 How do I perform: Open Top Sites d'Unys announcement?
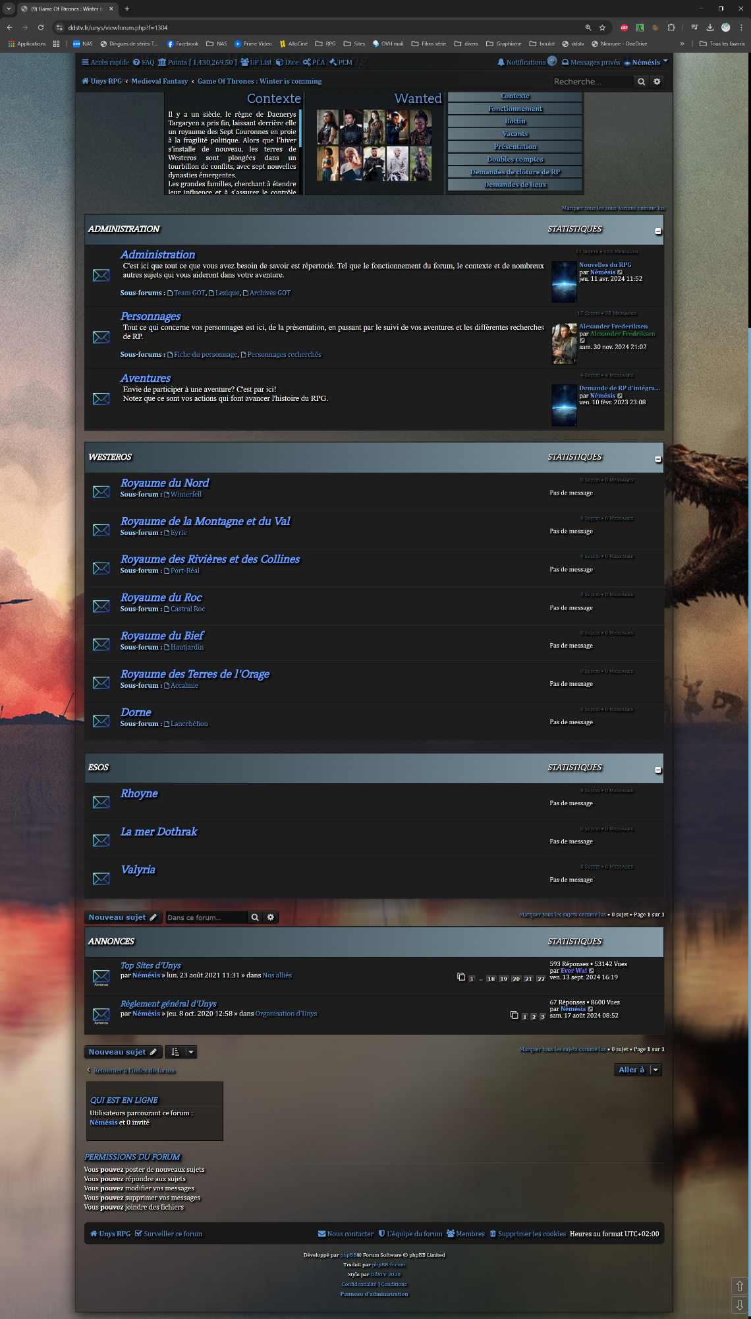[x=150, y=966]
